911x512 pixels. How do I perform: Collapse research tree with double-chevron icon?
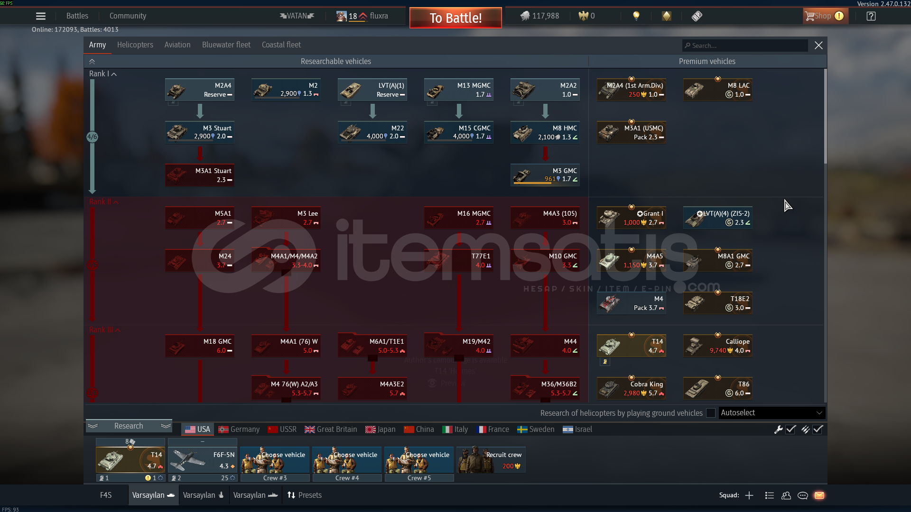point(92,62)
